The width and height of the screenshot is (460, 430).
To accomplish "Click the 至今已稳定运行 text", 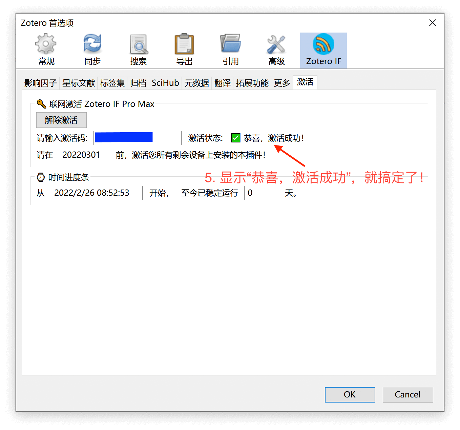I will coord(210,193).
